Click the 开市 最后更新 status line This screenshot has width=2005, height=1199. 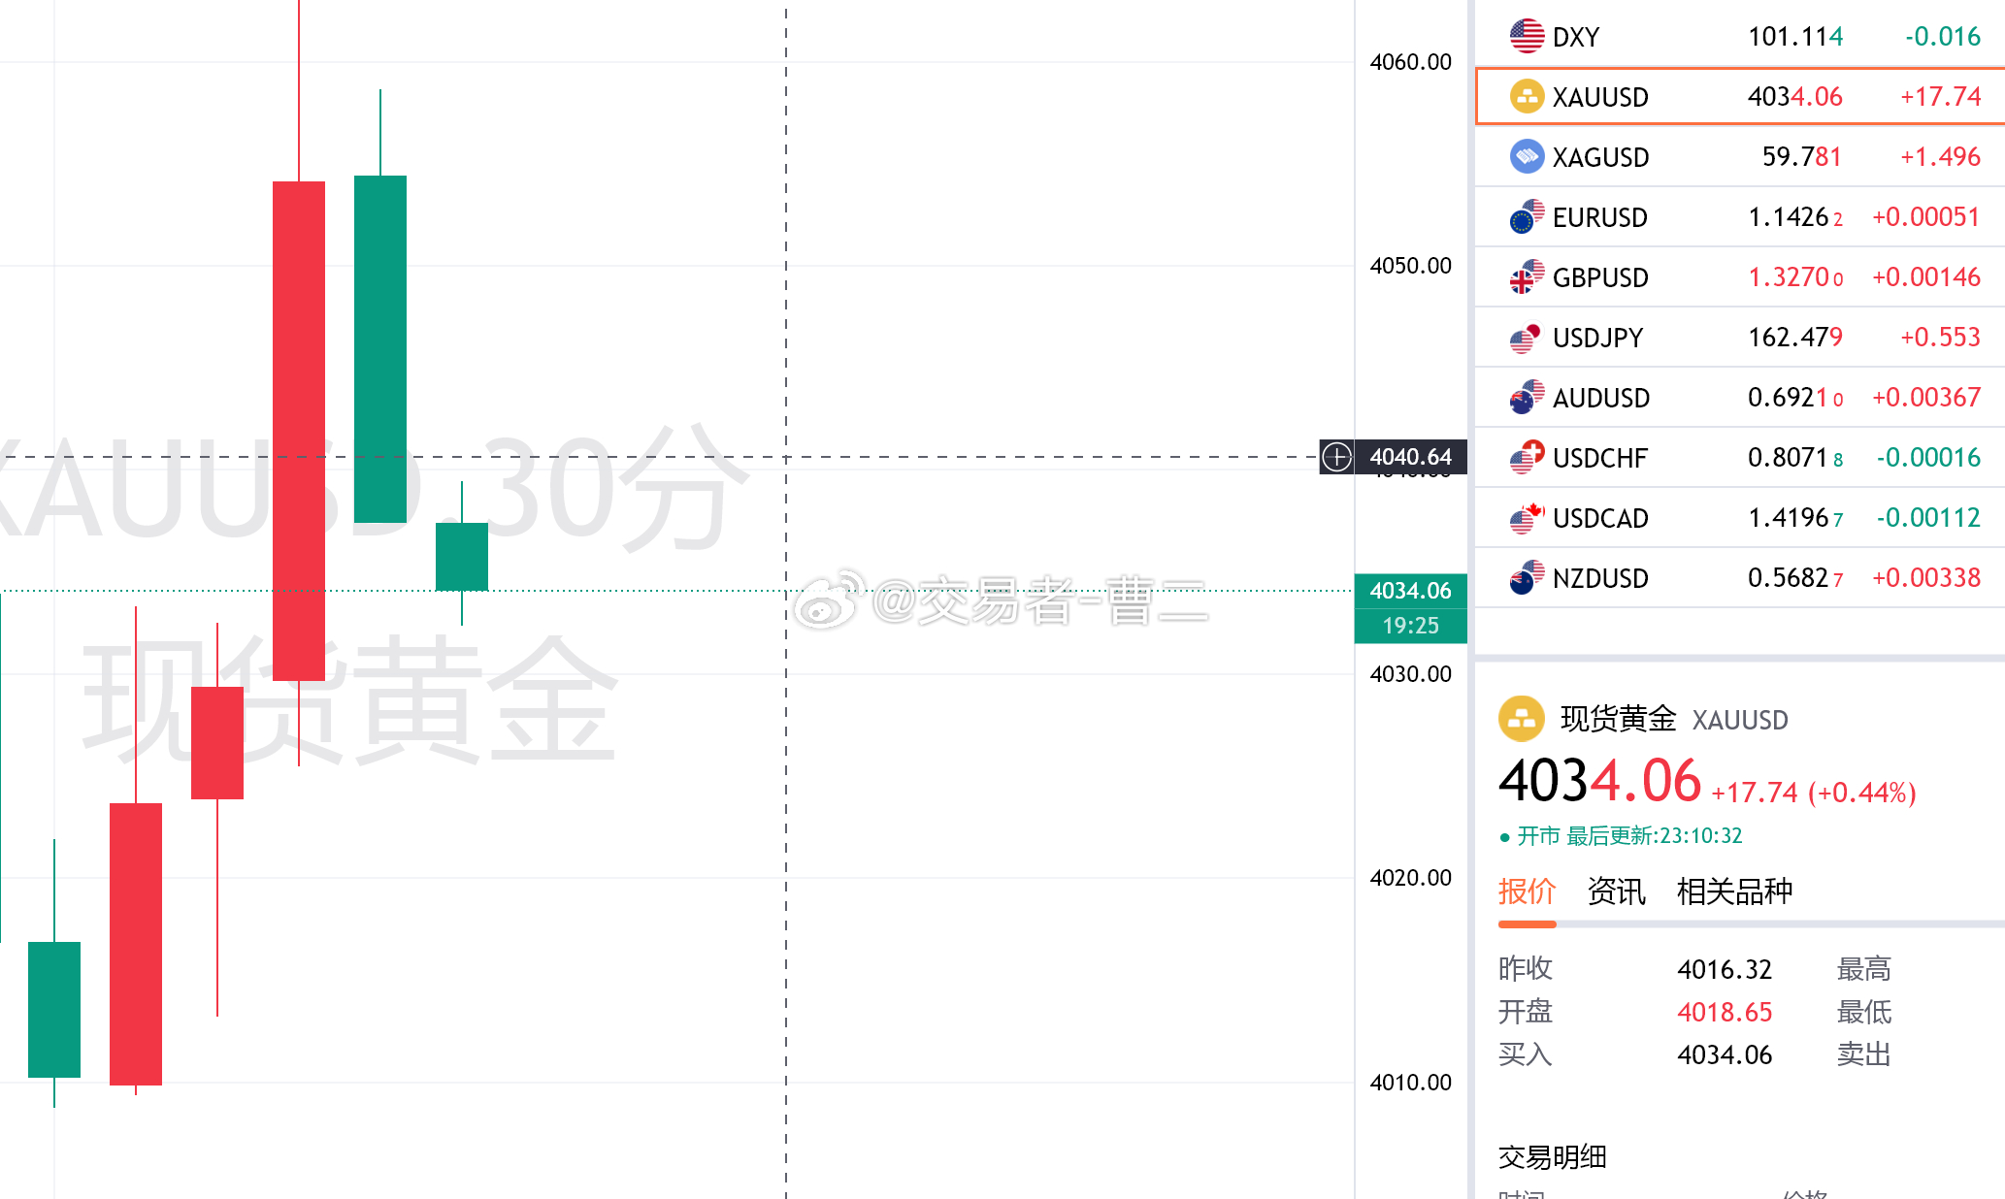(x=1621, y=835)
